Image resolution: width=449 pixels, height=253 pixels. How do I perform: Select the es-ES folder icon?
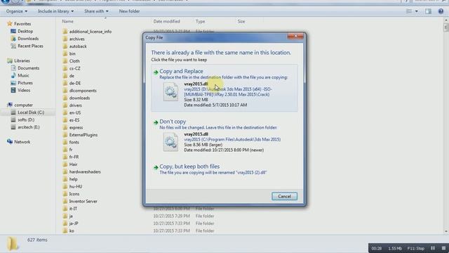tap(65, 120)
